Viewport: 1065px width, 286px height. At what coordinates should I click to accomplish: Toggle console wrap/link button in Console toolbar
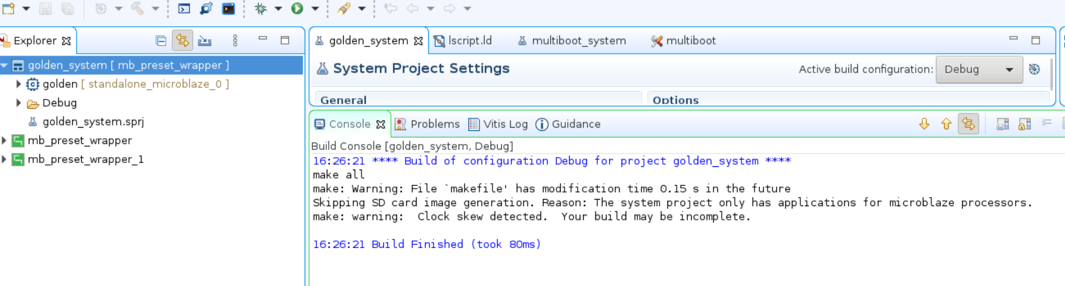point(968,124)
